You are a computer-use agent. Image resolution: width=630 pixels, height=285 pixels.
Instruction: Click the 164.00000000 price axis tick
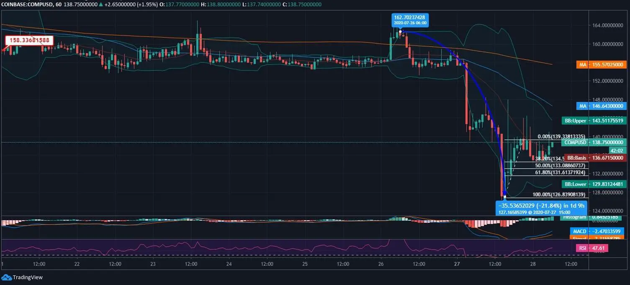pos(607,25)
